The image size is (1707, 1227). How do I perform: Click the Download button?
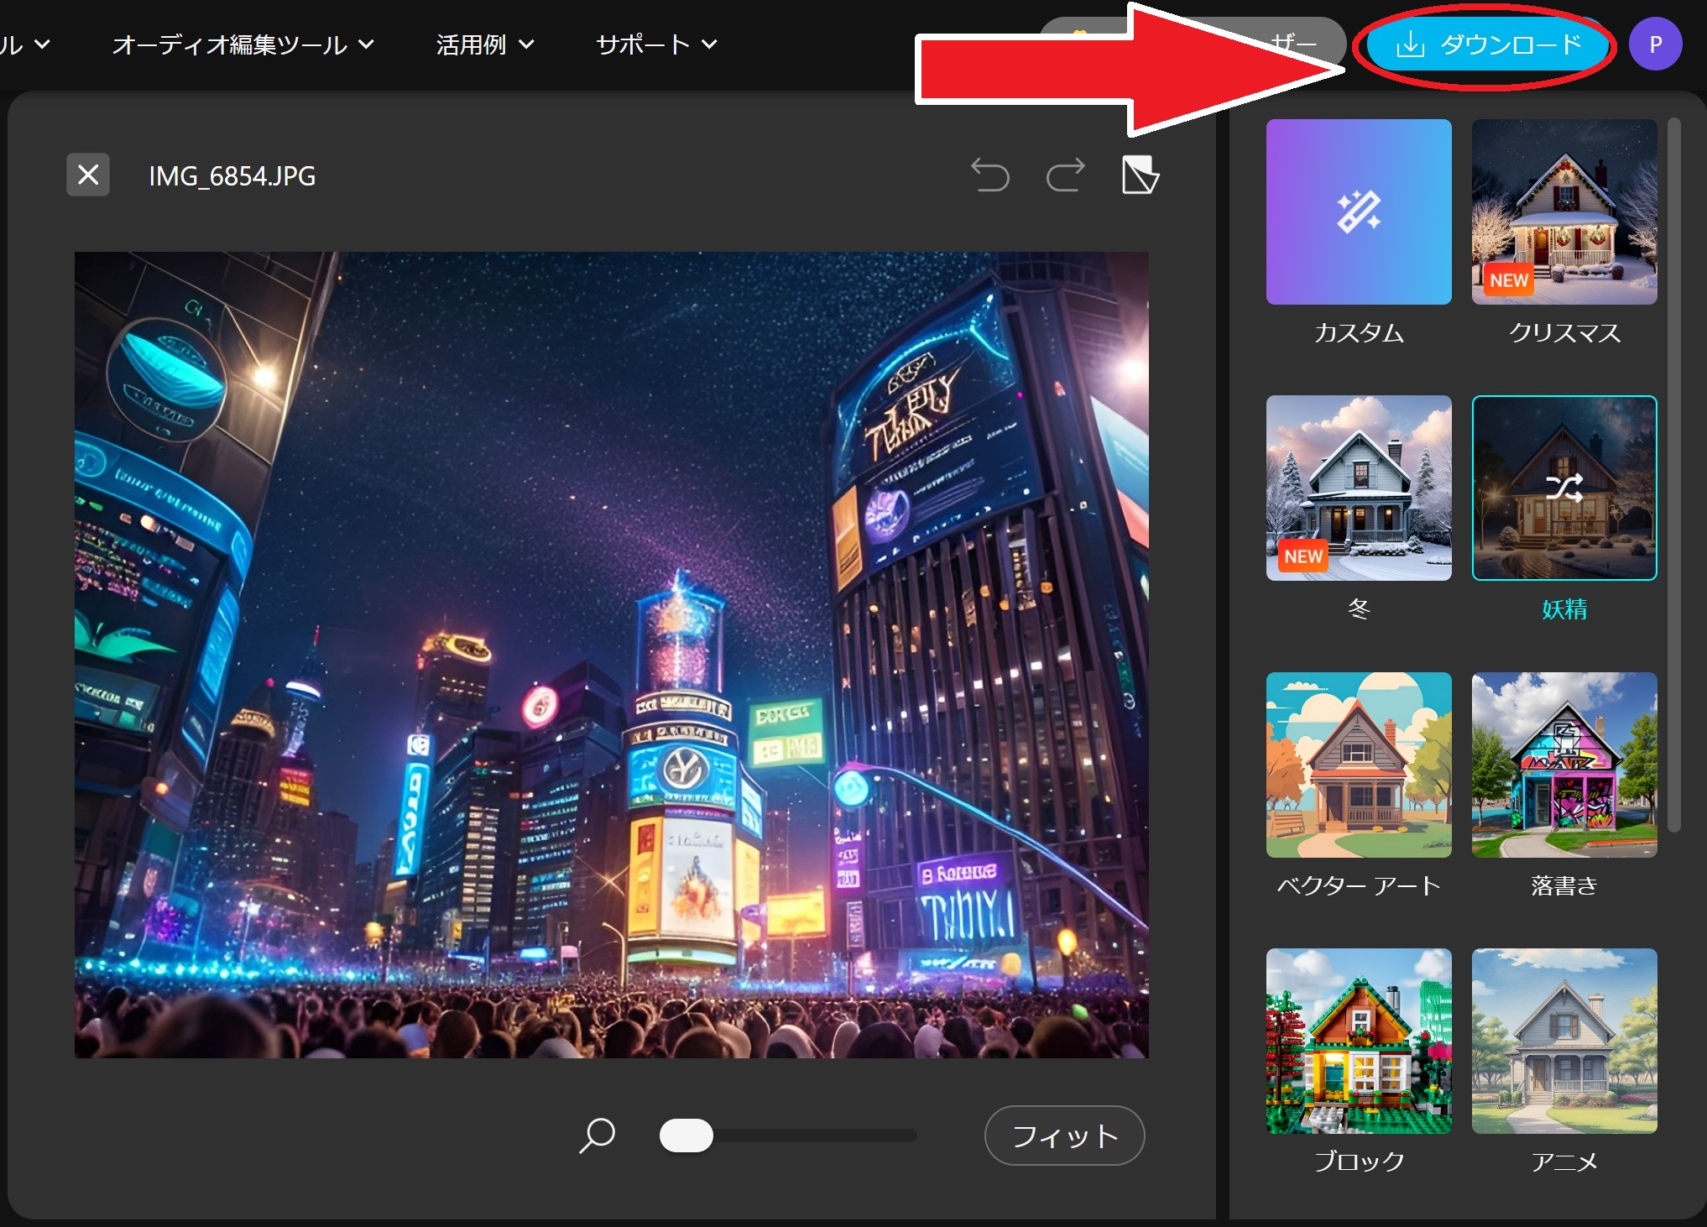point(1489,44)
